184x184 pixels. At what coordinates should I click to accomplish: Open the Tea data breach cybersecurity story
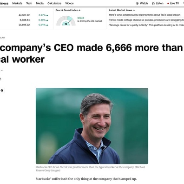145,15
